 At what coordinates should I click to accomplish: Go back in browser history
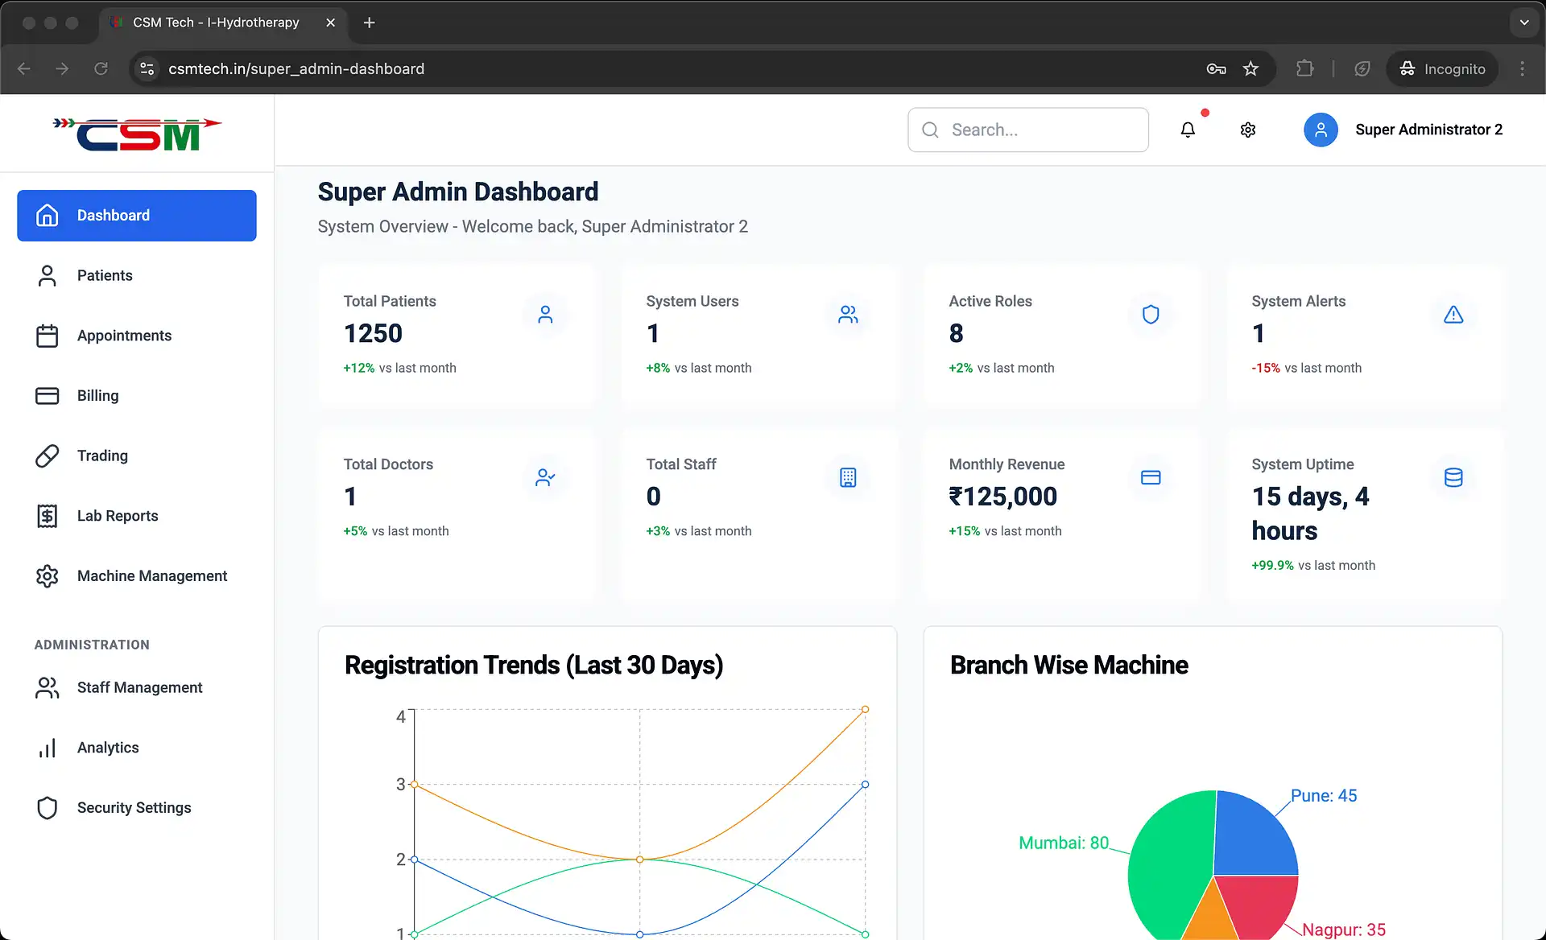click(24, 68)
